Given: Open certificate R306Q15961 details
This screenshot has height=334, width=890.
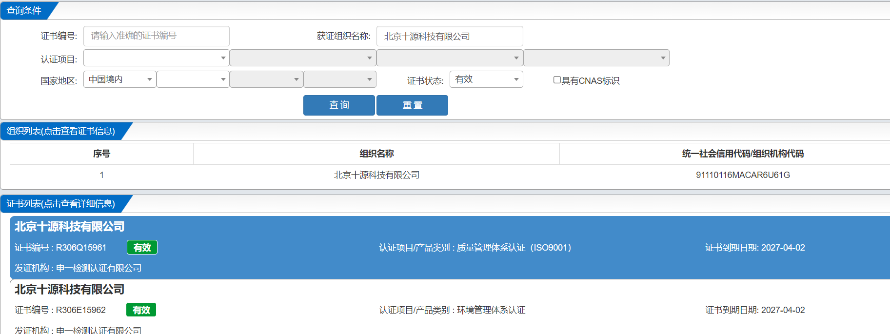Looking at the screenshot, I should coord(450,248).
